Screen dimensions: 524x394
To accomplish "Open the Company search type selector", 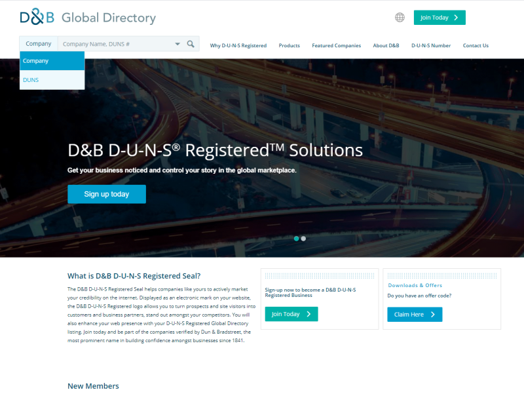I will click(39, 44).
